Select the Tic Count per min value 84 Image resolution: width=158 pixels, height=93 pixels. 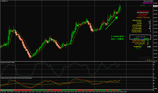(150, 27)
